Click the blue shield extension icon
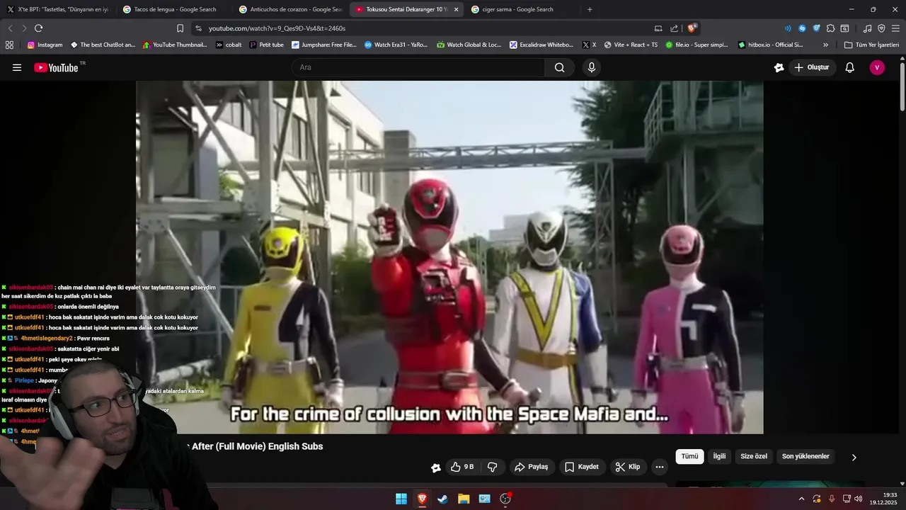The image size is (906, 510). 816,28
